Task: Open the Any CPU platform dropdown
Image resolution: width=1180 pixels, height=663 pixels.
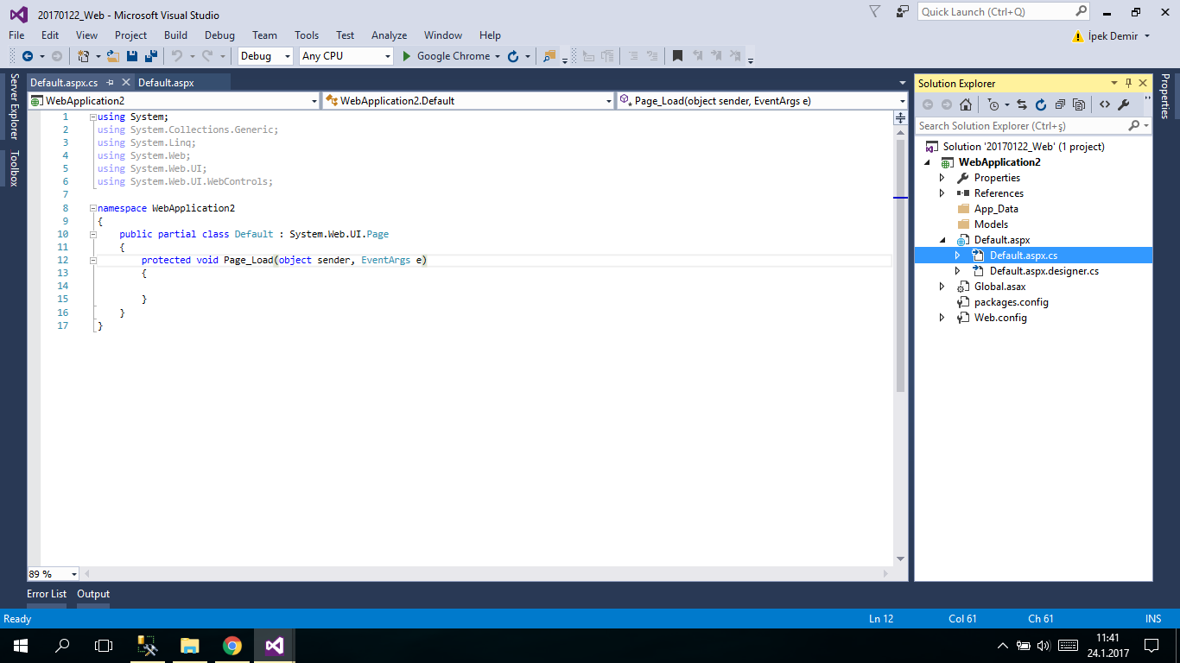Action: tap(346, 55)
